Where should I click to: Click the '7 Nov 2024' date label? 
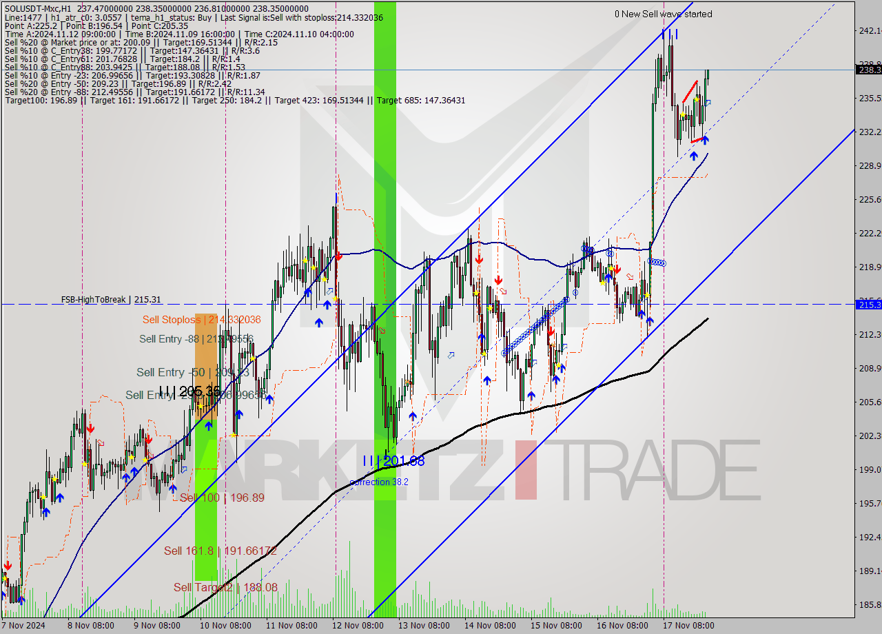point(23,626)
